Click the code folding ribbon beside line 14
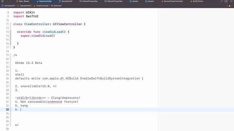This screenshot has height=131, width=234. click(11, 36)
